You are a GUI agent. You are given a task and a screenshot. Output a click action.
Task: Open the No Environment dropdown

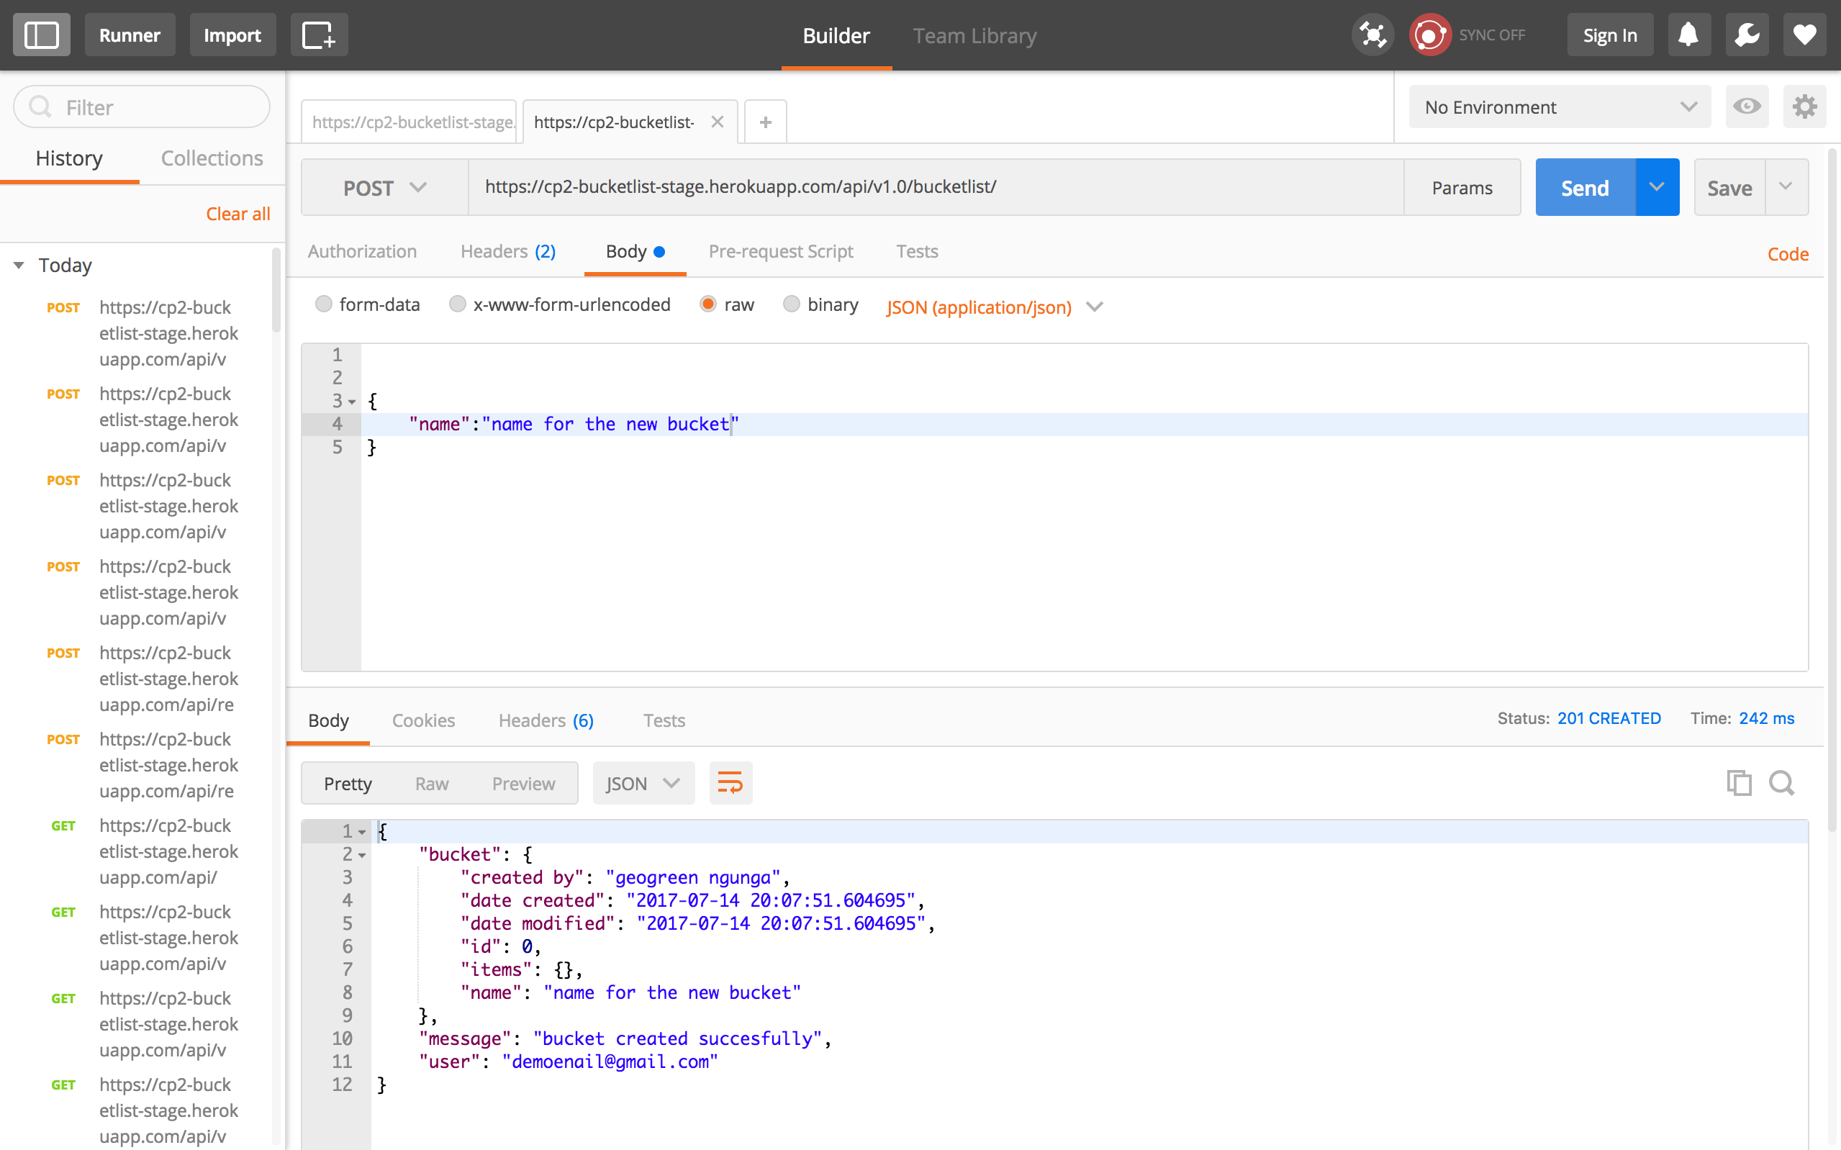[1556, 106]
